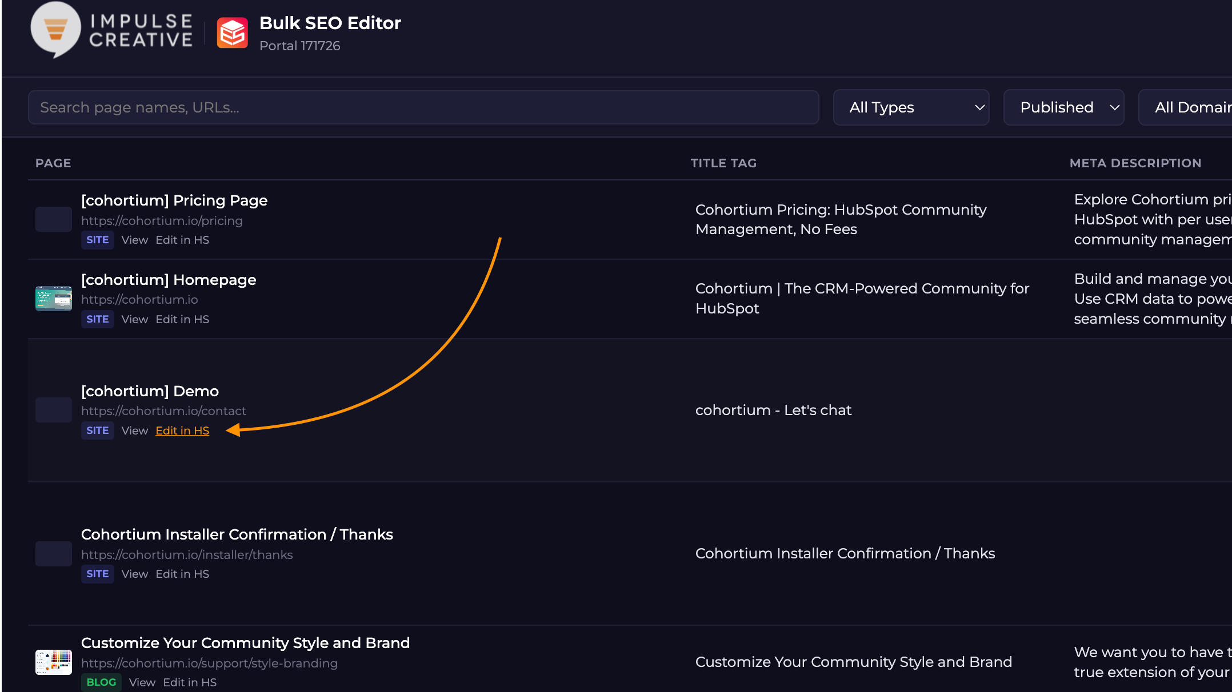1232x692 pixels.
Task: Click the Impulse Creative logo
Action: pyautogui.click(x=112, y=30)
